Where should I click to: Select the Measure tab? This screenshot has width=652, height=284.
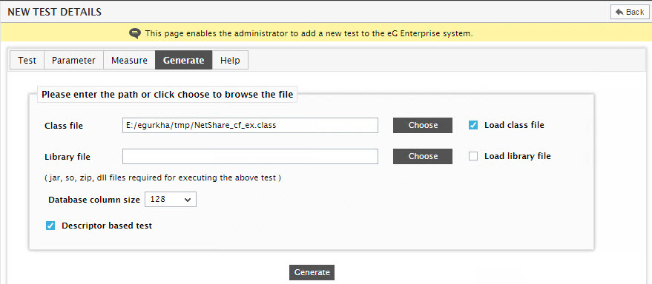coord(129,60)
